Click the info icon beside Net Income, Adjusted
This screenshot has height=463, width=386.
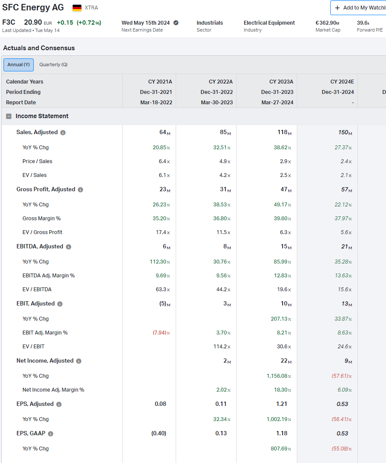[79, 361]
